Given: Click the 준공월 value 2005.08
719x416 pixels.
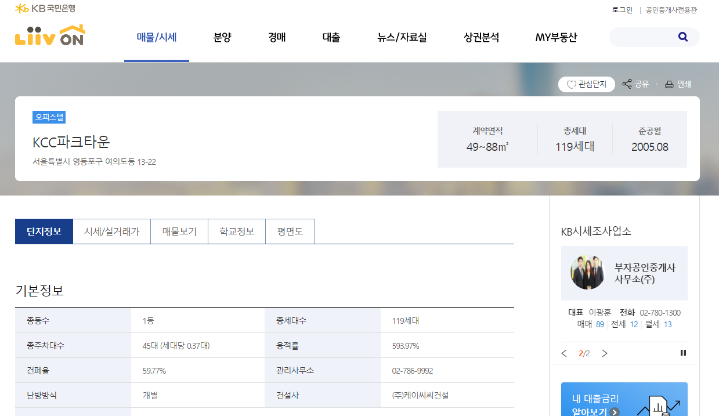Looking at the screenshot, I should [x=650, y=147].
